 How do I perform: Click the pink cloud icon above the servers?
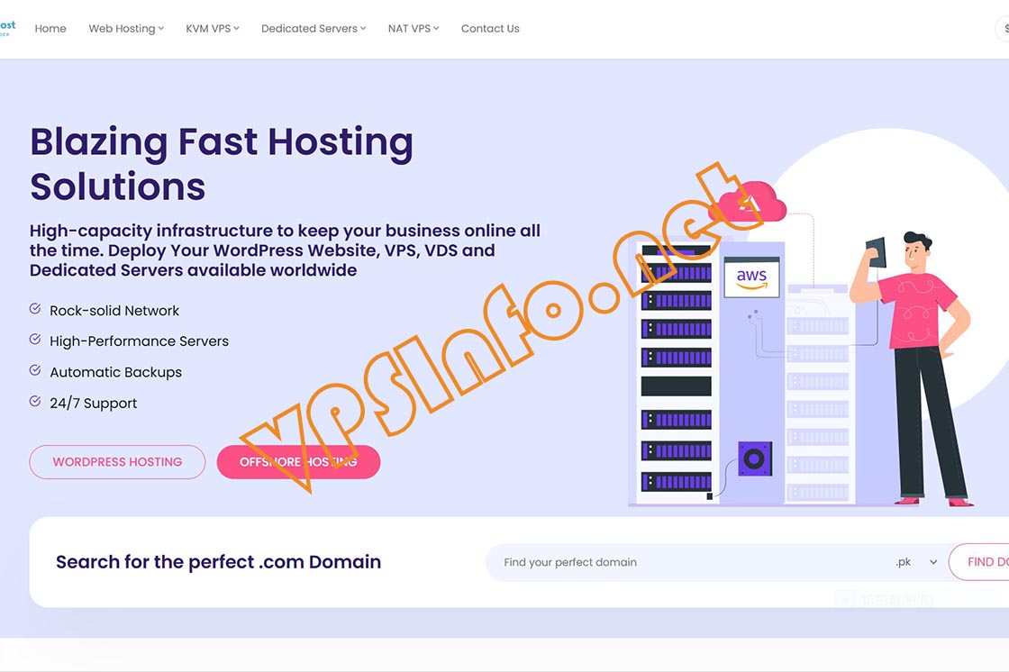[748, 202]
